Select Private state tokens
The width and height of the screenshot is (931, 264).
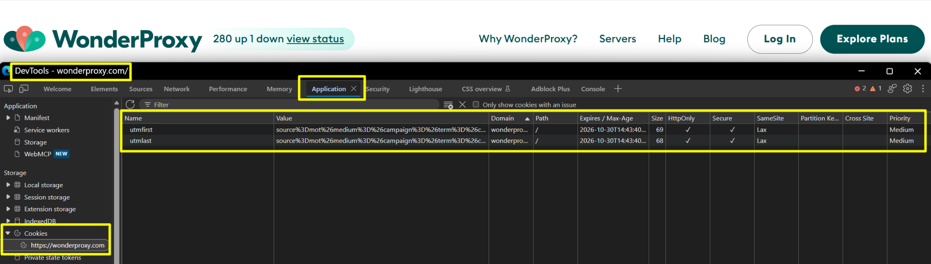(x=53, y=258)
